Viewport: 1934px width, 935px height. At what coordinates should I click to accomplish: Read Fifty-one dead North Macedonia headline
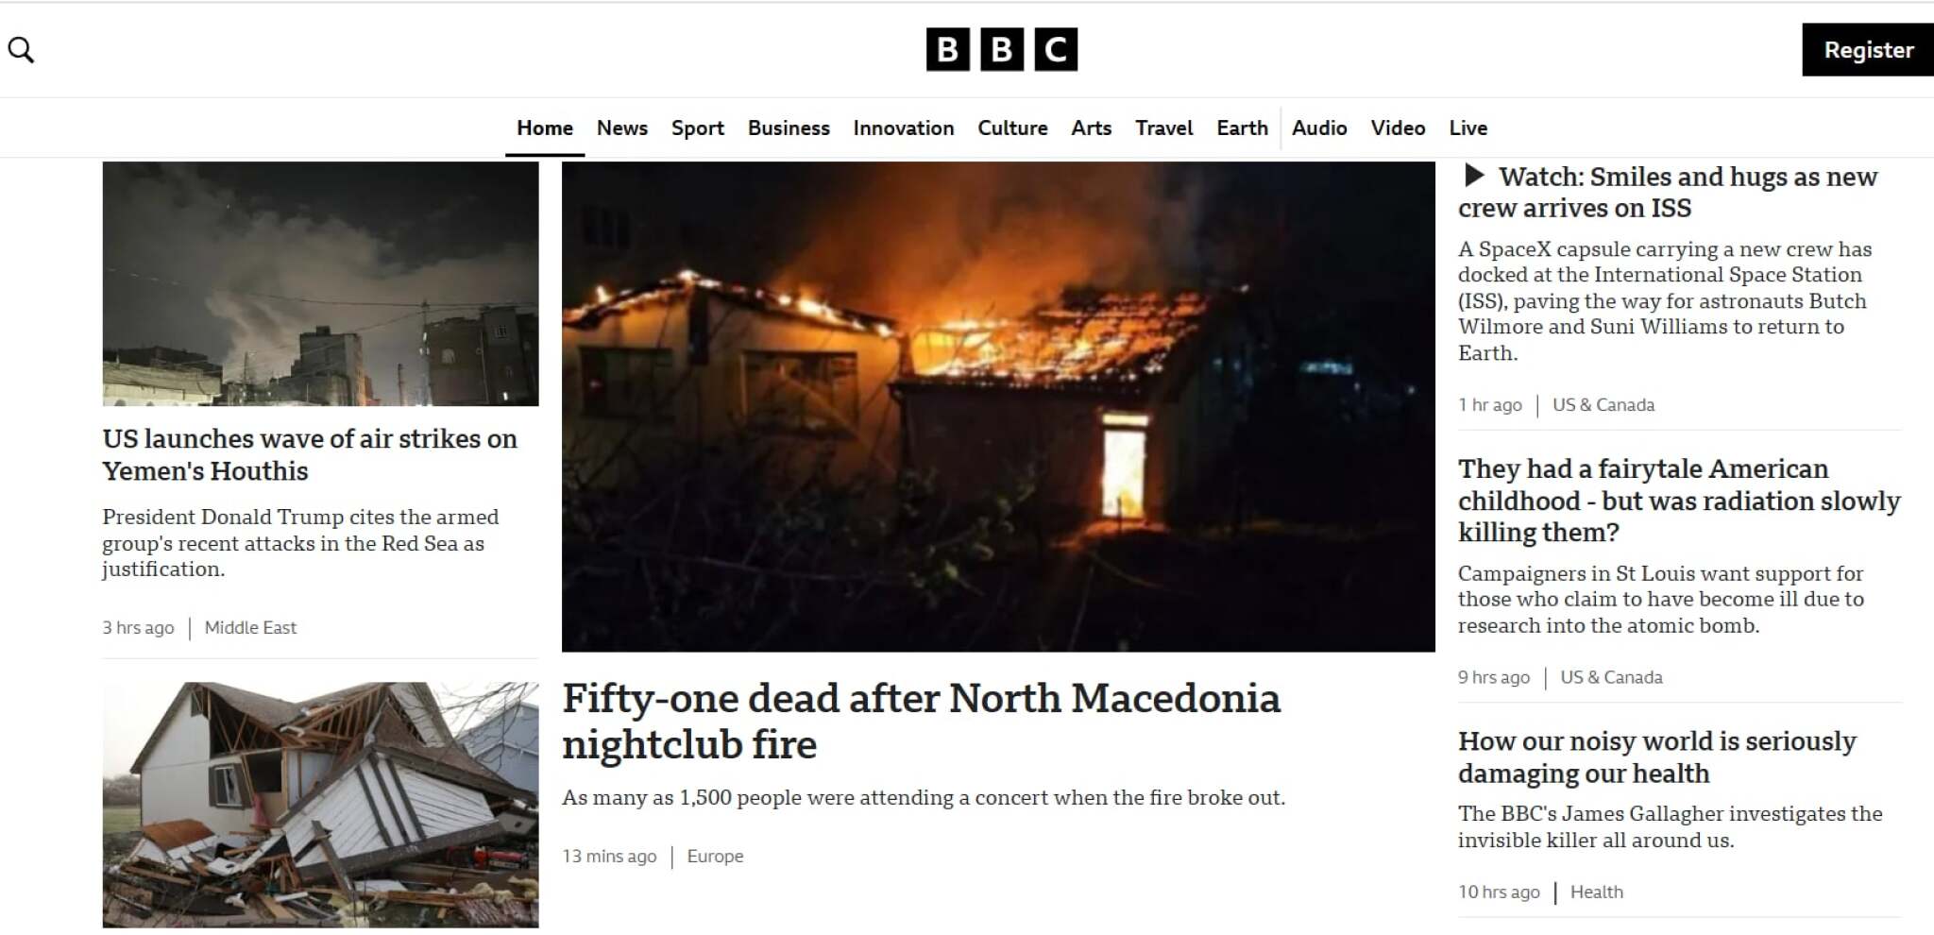click(x=921, y=722)
